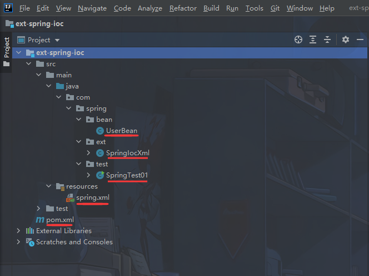The width and height of the screenshot is (369, 276).
Task: Expand the SpringIocXml class node
Action: point(88,153)
